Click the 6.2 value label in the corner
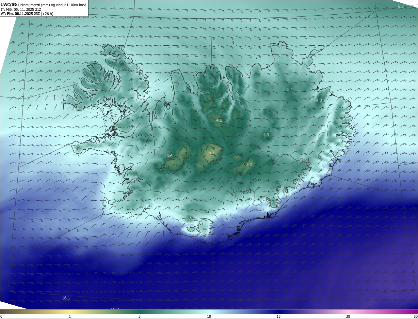Viewport: 418px width, 319px height. tap(401, 7)
